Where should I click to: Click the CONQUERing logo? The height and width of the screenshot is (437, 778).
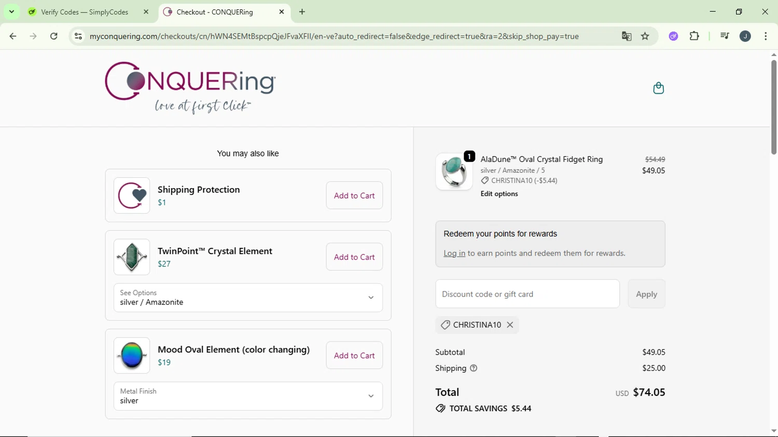(x=190, y=88)
